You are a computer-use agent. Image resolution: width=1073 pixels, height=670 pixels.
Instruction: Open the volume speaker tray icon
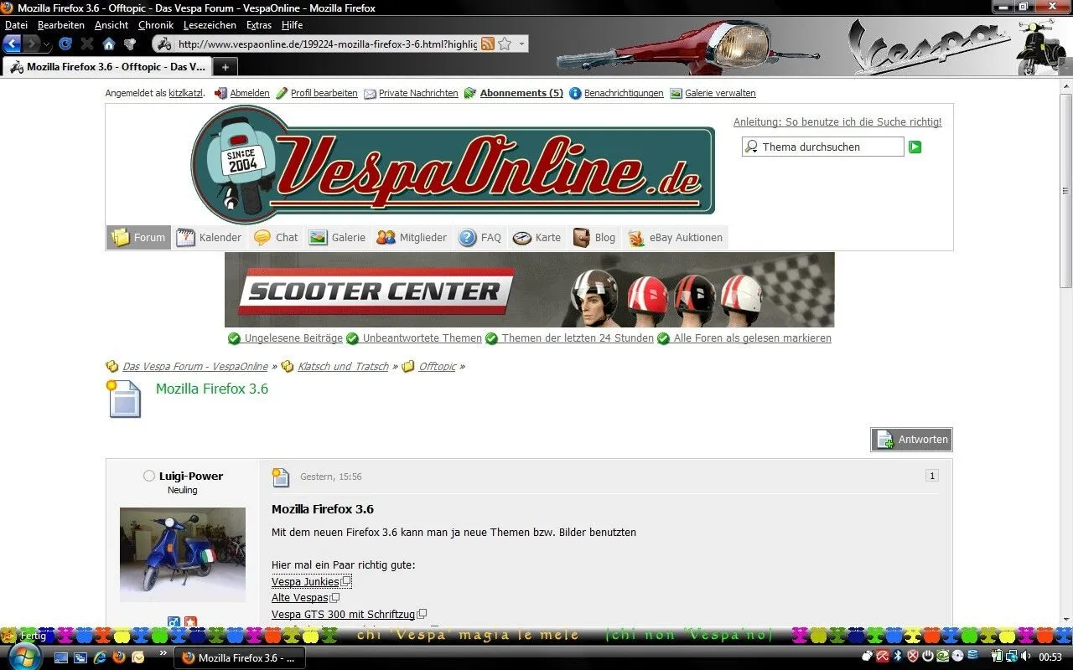pos(1026,657)
